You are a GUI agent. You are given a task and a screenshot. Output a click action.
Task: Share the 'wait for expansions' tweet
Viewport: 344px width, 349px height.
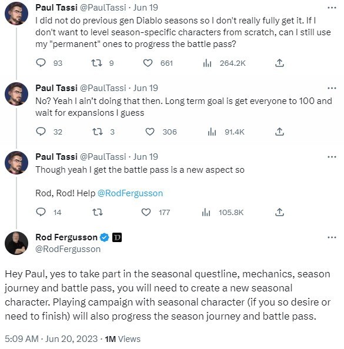[279, 132]
